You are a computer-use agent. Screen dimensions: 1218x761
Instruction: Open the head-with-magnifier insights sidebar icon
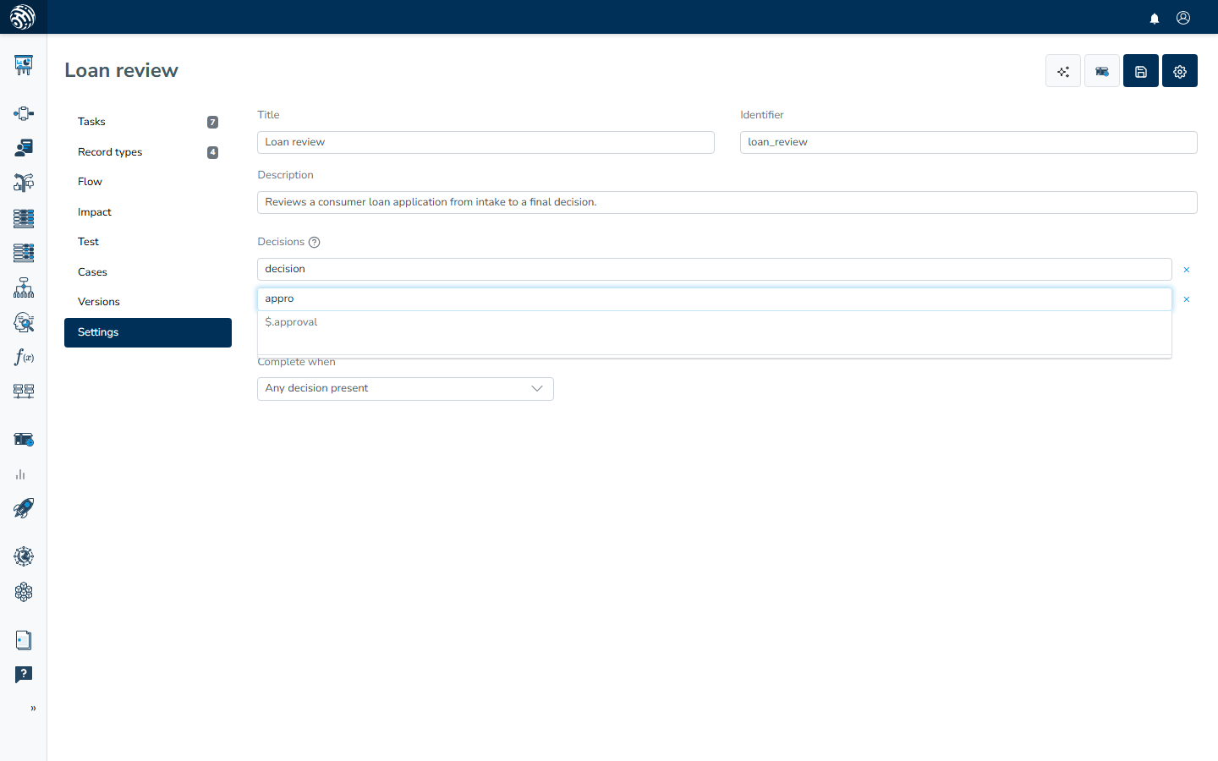[x=24, y=322]
